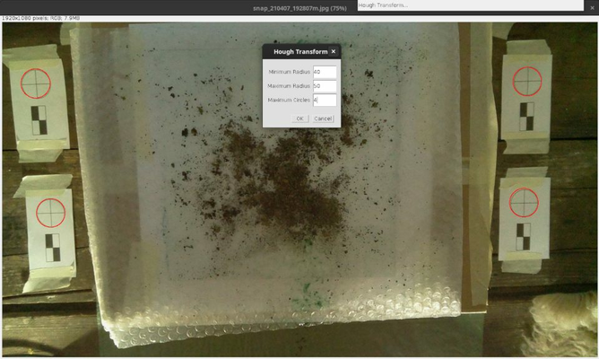
Task: Click into the Maximum Circles field
Action: tap(324, 101)
